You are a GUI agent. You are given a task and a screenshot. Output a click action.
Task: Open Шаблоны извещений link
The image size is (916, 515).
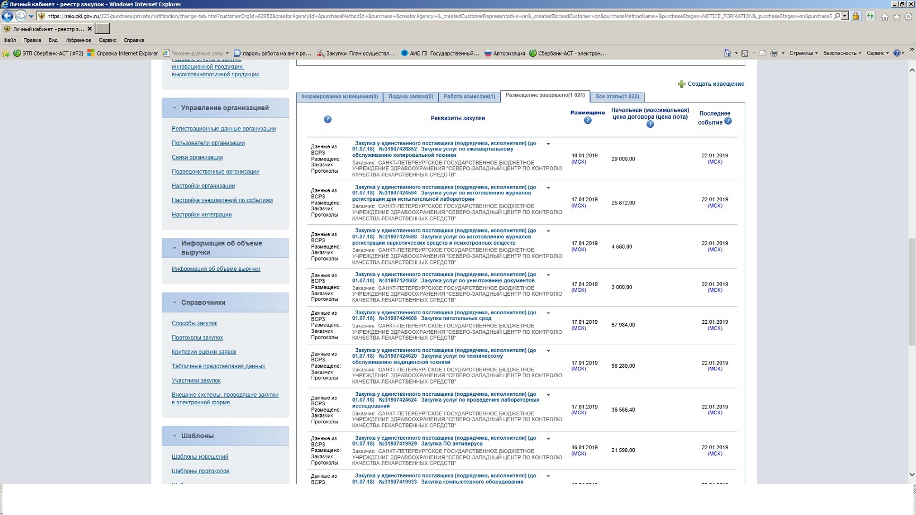(x=200, y=457)
